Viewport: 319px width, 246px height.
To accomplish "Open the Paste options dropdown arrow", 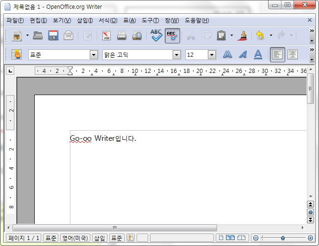I will tap(231, 36).
